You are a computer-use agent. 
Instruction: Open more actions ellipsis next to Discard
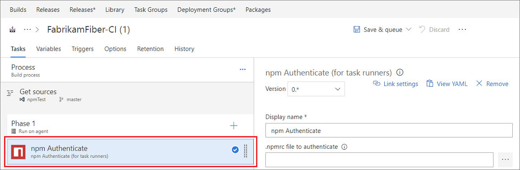coord(462,29)
